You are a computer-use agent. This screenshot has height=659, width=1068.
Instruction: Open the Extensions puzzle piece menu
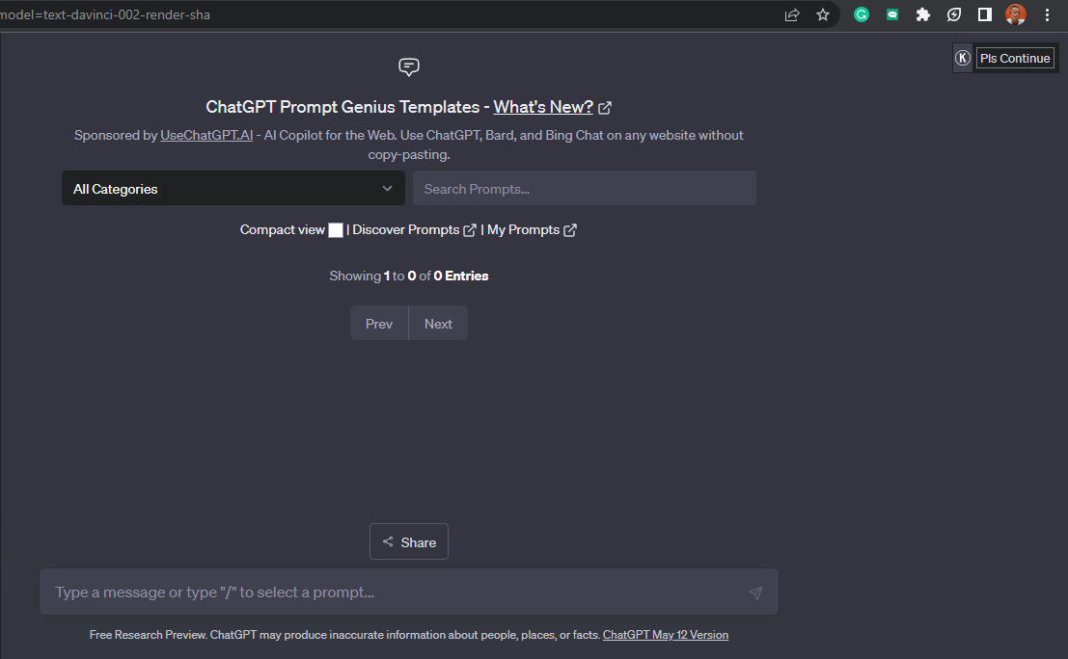tap(923, 14)
